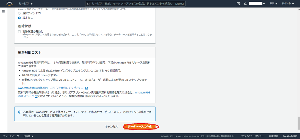The image size is (300, 139).
Task: Open the CloudShell terminal icon
Action: 238,4
